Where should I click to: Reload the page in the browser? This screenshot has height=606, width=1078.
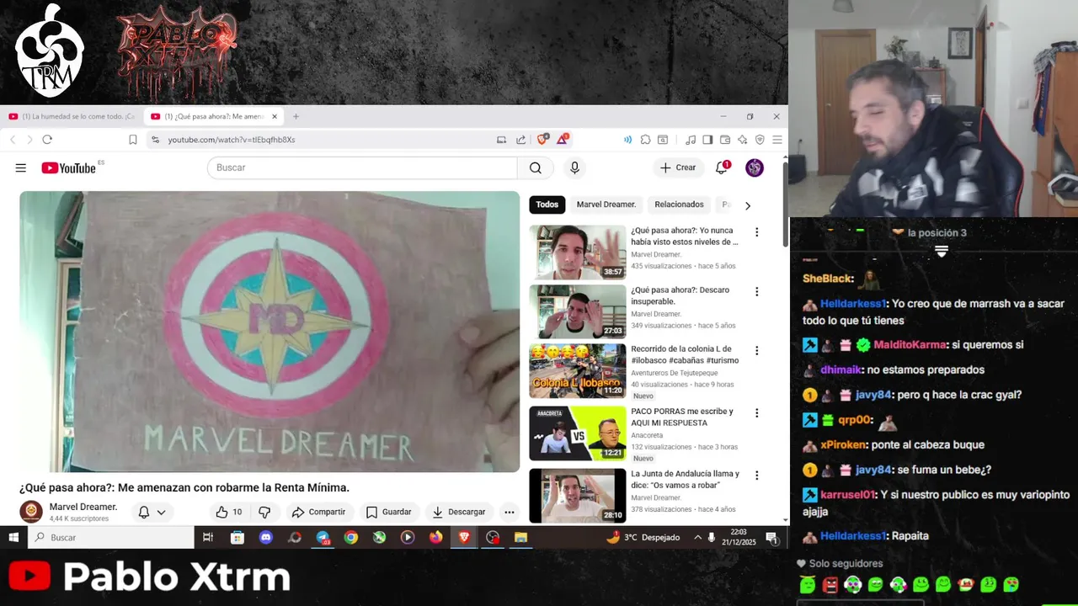point(47,140)
